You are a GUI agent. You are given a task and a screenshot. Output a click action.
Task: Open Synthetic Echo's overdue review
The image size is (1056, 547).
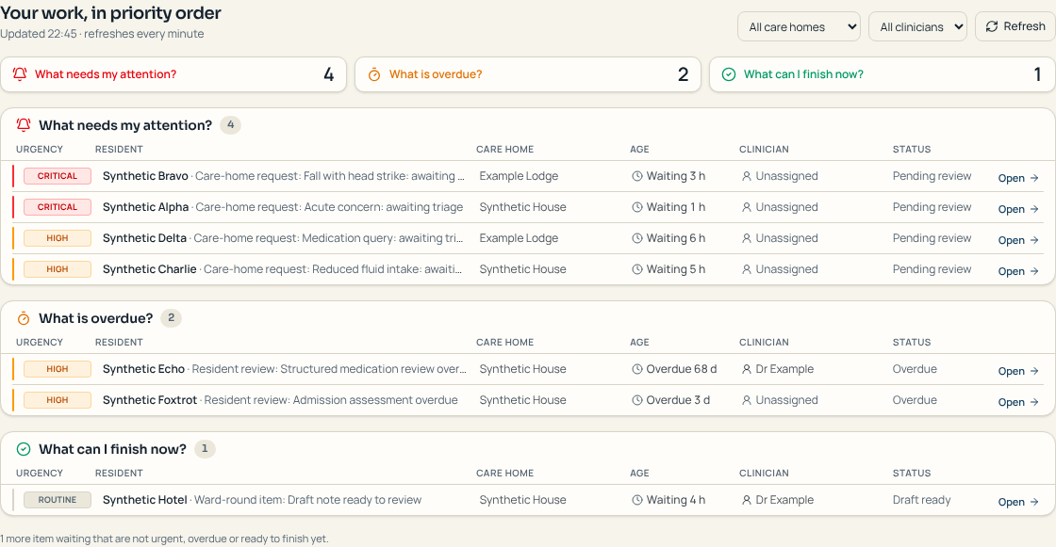[x=1018, y=371]
